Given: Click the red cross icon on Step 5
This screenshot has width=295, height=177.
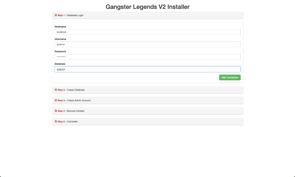Looking at the screenshot, I should pos(56,121).
